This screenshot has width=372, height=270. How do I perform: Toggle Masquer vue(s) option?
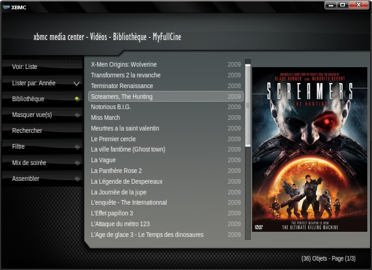coord(77,115)
